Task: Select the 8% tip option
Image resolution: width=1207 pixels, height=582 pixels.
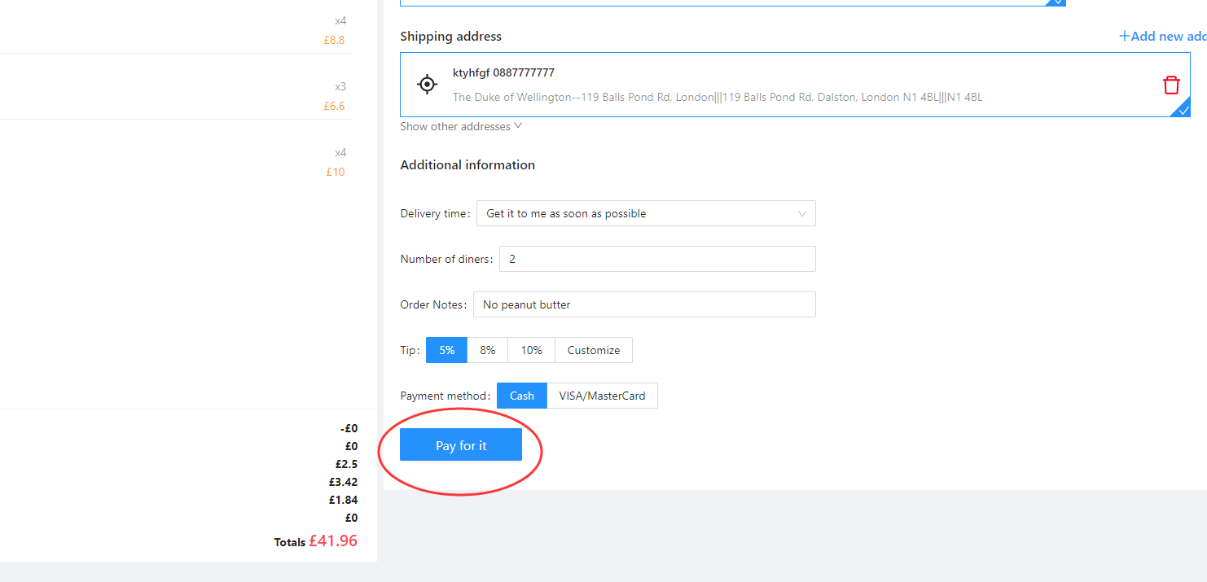Action: [487, 350]
